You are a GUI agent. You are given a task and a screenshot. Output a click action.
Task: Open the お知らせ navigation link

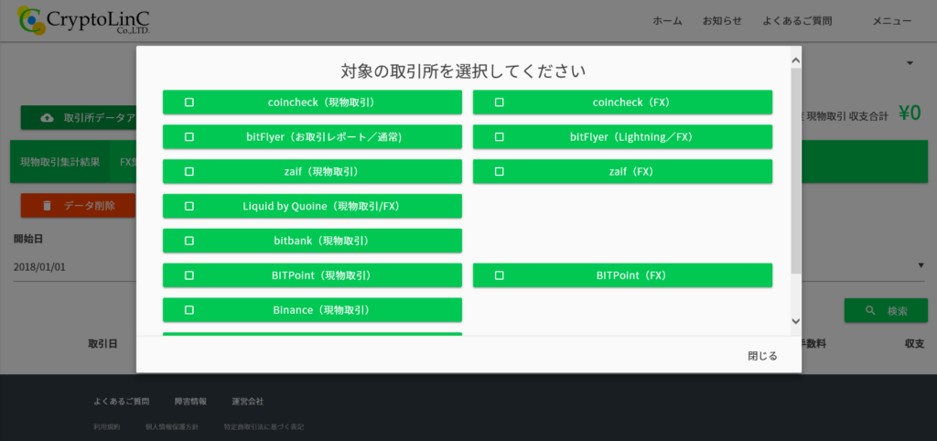(x=723, y=21)
